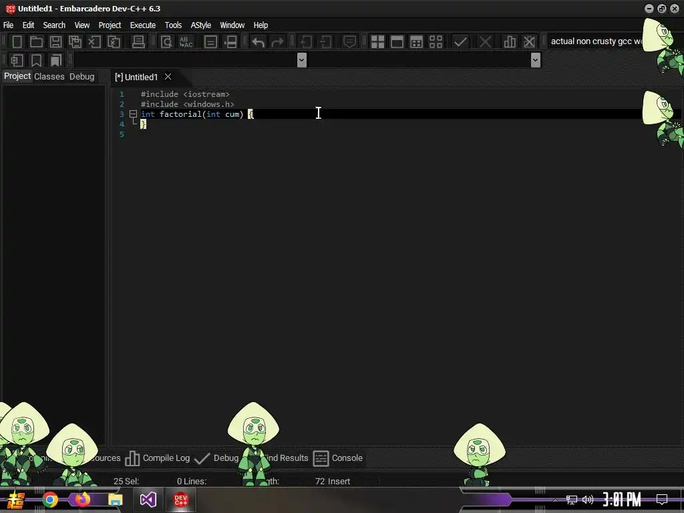Go to bookmarks with double bookmark icon
Image resolution: width=684 pixels, height=513 pixels.
coord(56,60)
